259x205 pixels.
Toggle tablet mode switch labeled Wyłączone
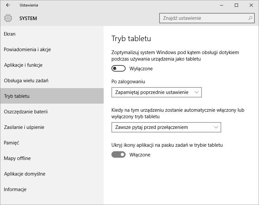[119, 68]
